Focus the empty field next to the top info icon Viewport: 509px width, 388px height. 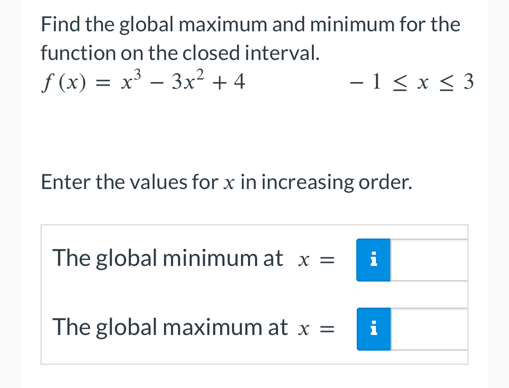[429, 260]
